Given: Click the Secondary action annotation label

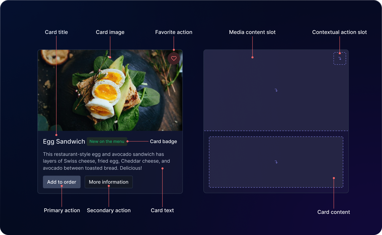Looking at the screenshot, I should [109, 210].
